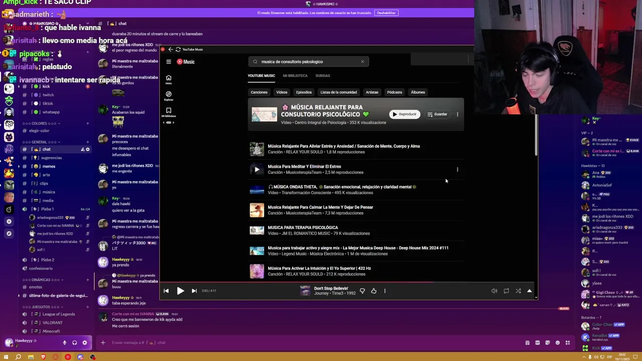Open the emoji picker in message bar
The height and width of the screenshot is (361, 642).
[x=558, y=343]
